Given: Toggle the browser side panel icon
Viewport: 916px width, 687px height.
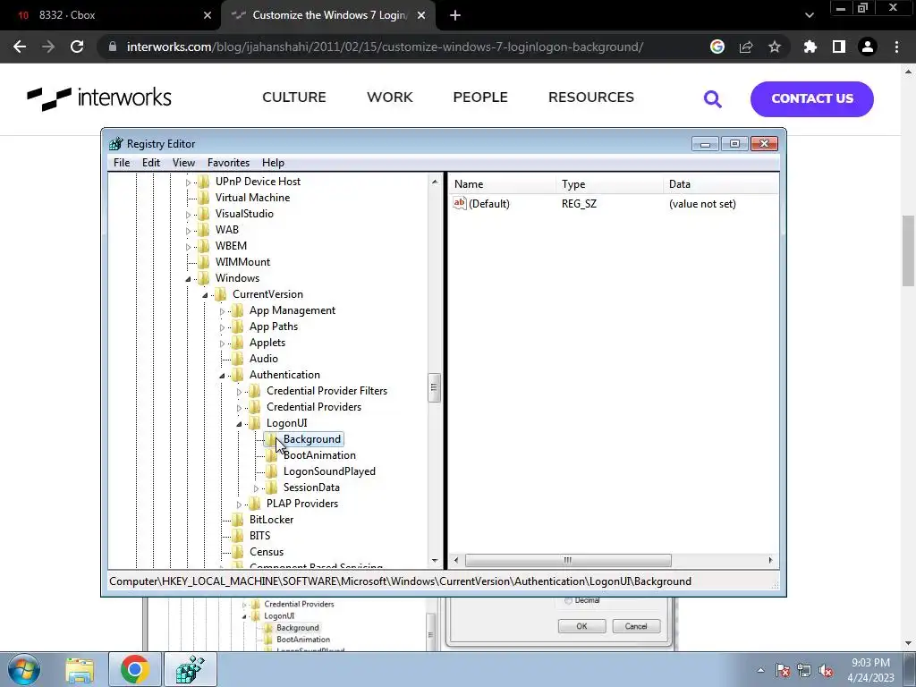Looking at the screenshot, I should point(839,47).
